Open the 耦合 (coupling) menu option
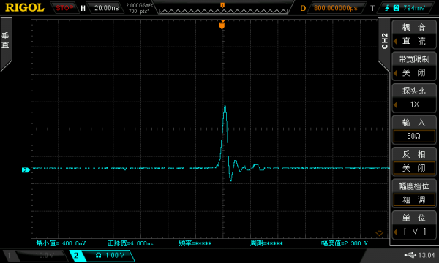 414,34
